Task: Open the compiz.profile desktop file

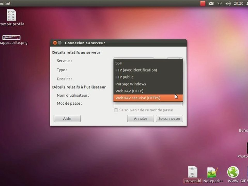Action: [x=11, y=17]
